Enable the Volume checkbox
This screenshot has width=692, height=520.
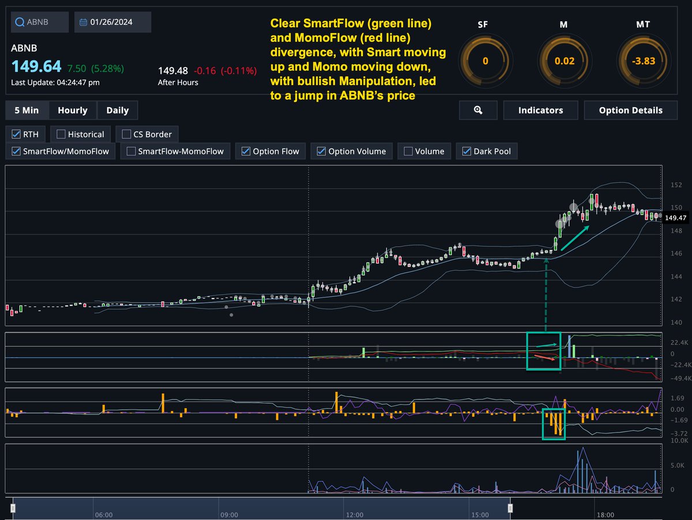(x=408, y=152)
